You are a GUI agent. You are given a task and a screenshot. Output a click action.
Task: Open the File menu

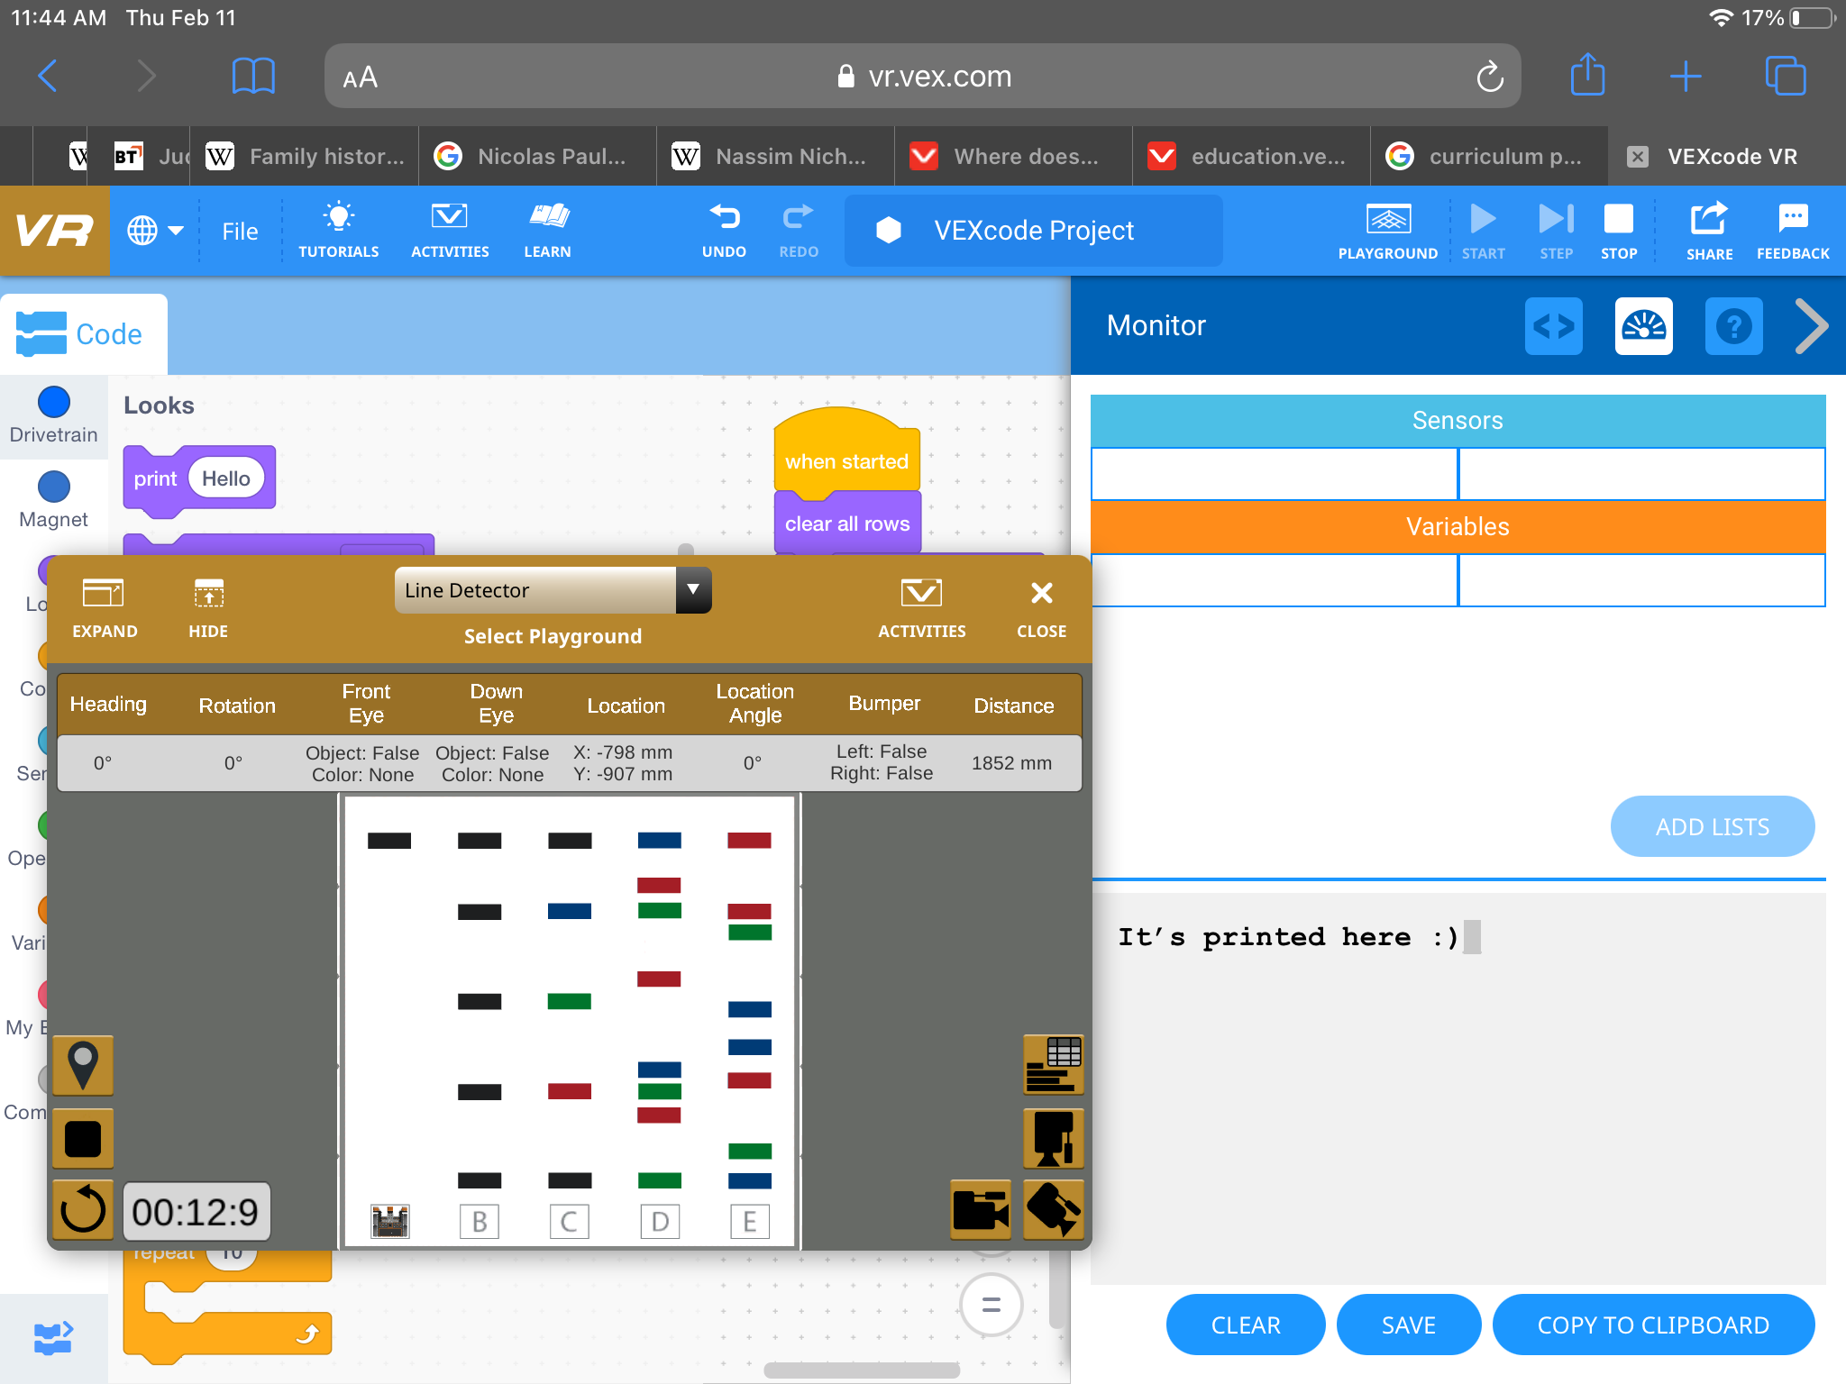[x=240, y=232]
